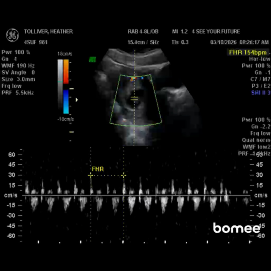The width and height of the screenshot is (271, 271).
Task: Select the left FHR caliper cross marker
Action: (x=91, y=175)
